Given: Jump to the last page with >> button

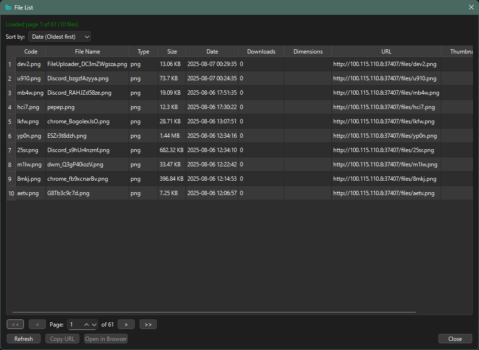Looking at the screenshot, I should pos(148,325).
